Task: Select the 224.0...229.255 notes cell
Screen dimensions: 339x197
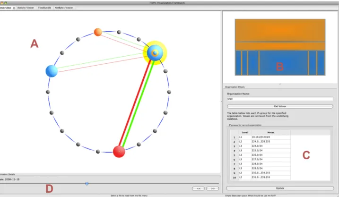Action: tap(271, 141)
